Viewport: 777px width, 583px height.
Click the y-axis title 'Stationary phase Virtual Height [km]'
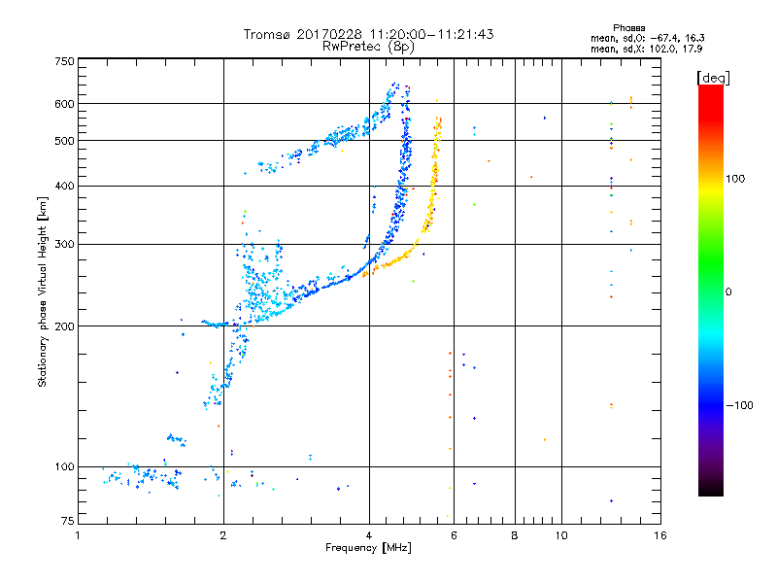coord(42,291)
